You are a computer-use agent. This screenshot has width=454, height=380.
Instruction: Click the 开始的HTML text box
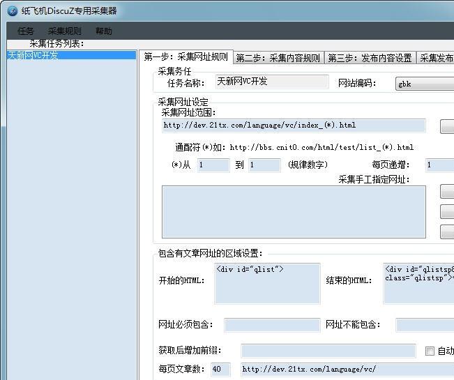click(267, 283)
